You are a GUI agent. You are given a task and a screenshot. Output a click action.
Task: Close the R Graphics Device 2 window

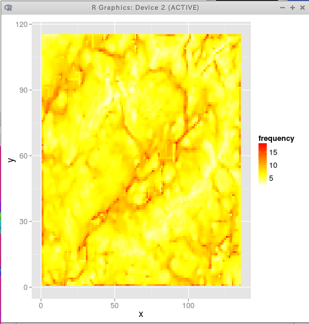click(x=303, y=8)
